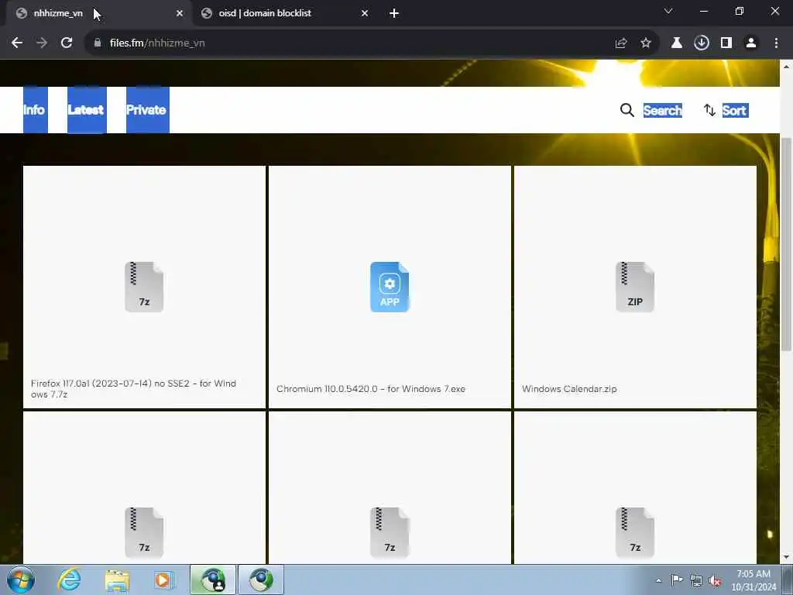Click the page vertical scrollbar thumb
This screenshot has width=793, height=595.
click(786, 244)
